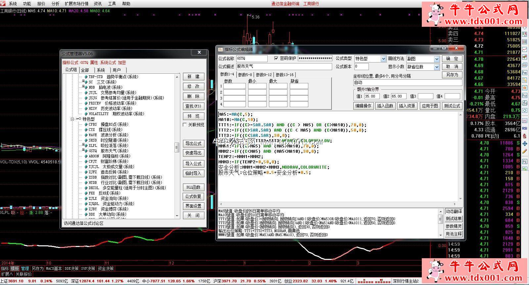Open the 帮助 menu
The image size is (529, 285).
click(x=126, y=4)
